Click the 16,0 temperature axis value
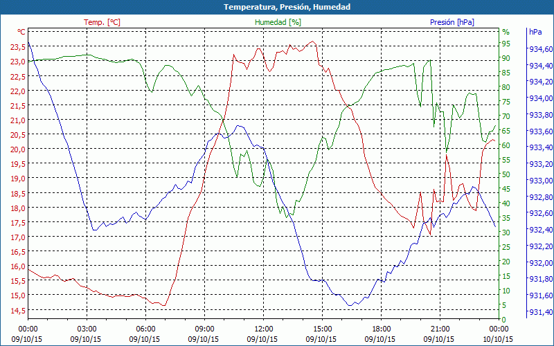 [18, 266]
